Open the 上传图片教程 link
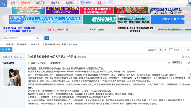Viewport: 191px width, 108px height. (14, 31)
